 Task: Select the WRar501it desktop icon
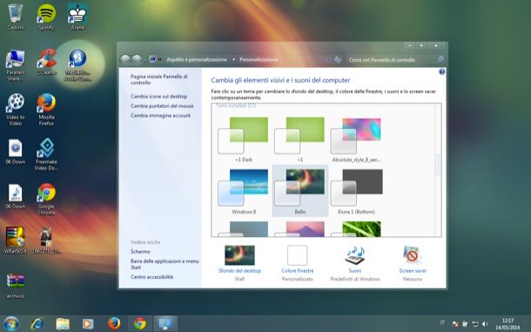pyautogui.click(x=16, y=241)
